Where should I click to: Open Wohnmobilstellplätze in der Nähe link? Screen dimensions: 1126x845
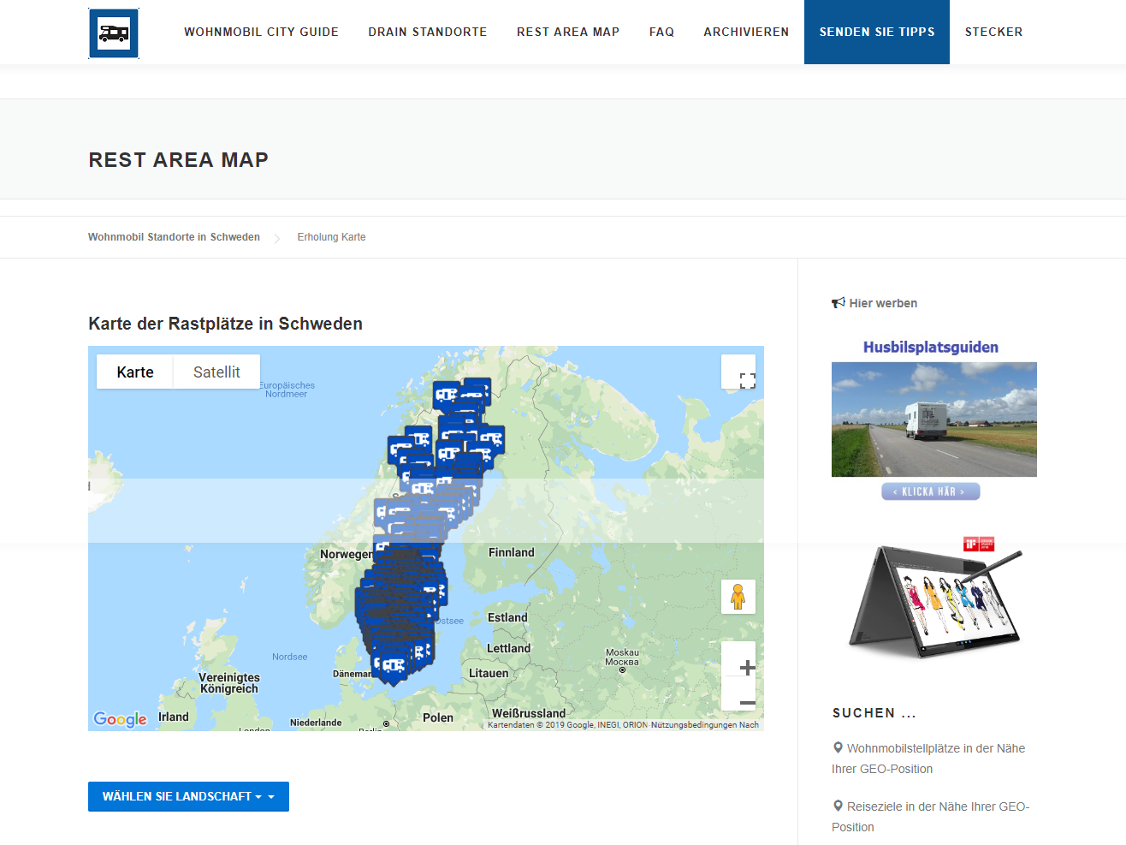click(x=935, y=748)
